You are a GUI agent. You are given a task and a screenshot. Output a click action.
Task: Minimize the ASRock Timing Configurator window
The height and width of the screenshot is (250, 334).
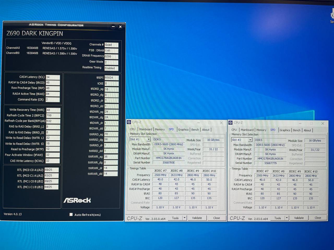point(113,27)
